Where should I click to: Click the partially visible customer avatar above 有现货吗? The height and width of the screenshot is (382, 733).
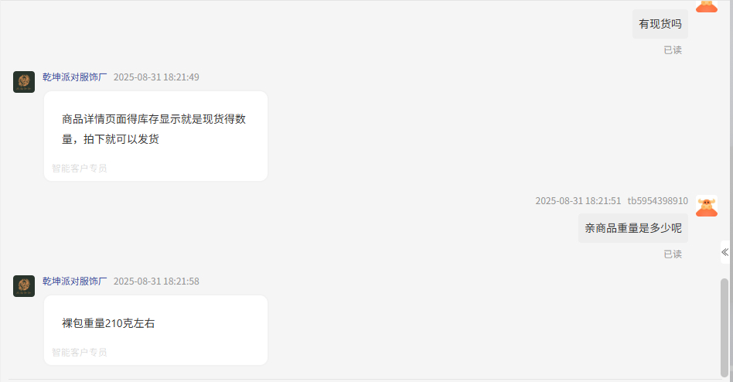coord(707,6)
